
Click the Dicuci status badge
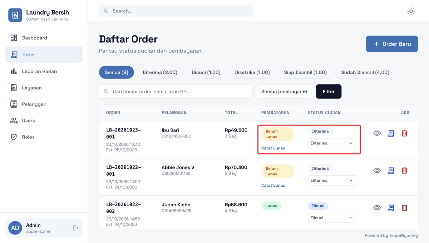click(x=318, y=206)
